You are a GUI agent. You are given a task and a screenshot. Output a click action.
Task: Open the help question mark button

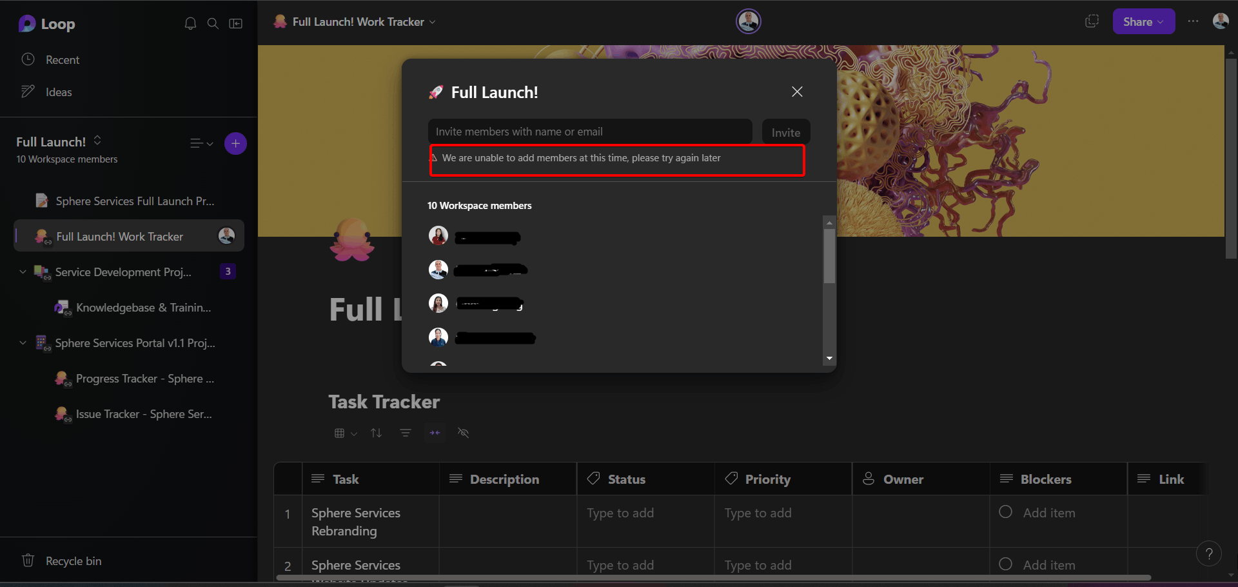(x=1209, y=553)
